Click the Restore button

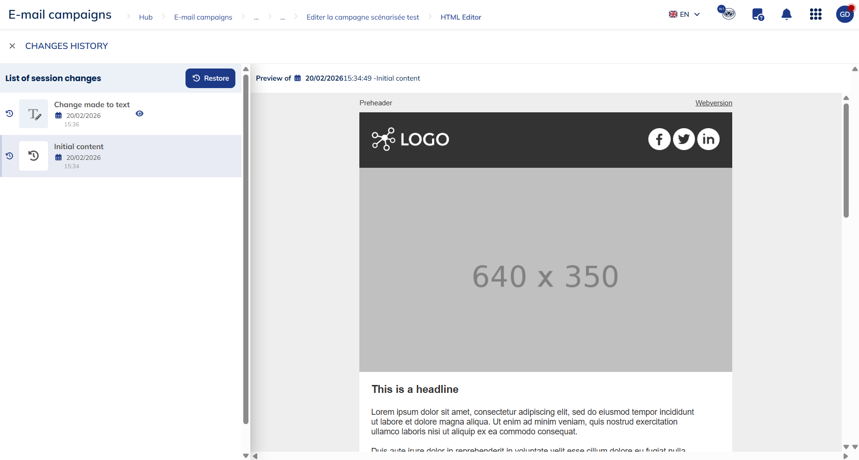(210, 78)
